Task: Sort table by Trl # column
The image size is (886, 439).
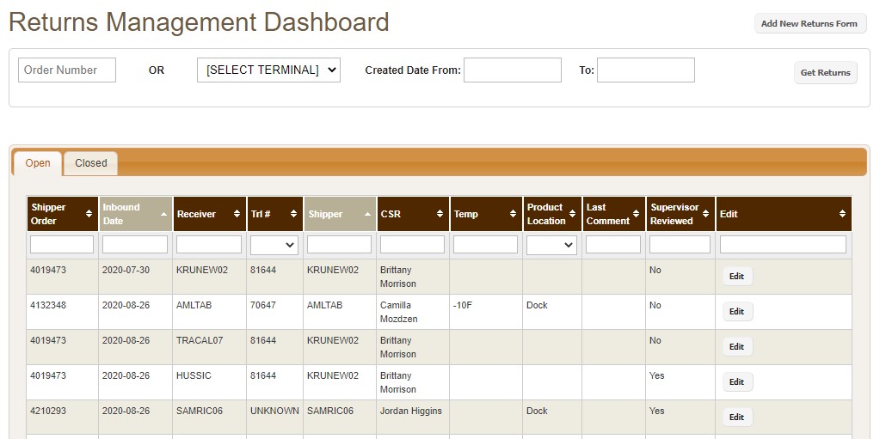Action: 293,214
